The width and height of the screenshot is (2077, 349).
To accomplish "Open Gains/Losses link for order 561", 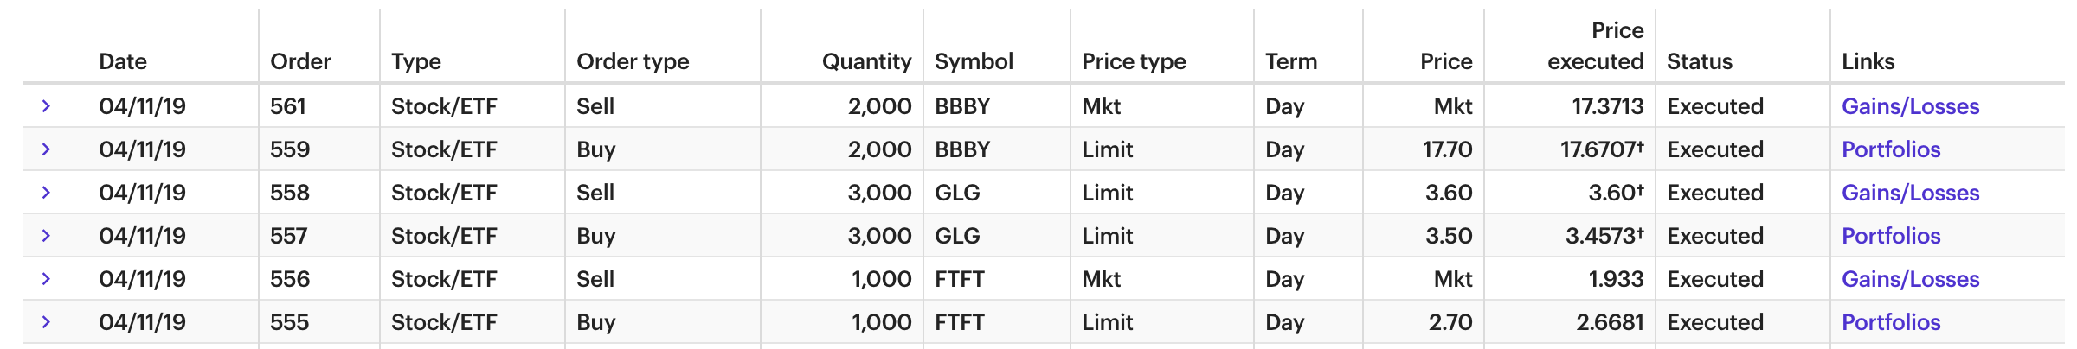I will coord(1910,106).
